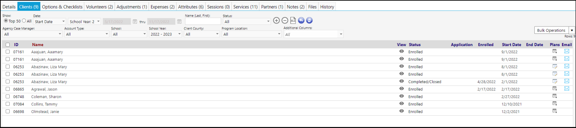Edit plan icon in the Completed/Closed Abazinaw row
The width and height of the screenshot is (576, 128).
click(x=555, y=81)
